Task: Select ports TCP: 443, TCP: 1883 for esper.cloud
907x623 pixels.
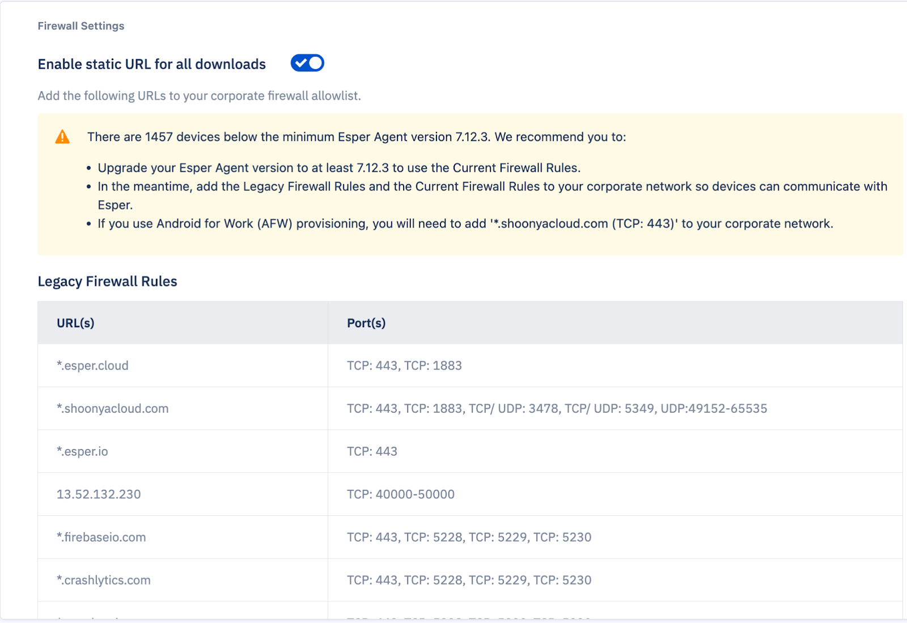Action: pos(404,366)
